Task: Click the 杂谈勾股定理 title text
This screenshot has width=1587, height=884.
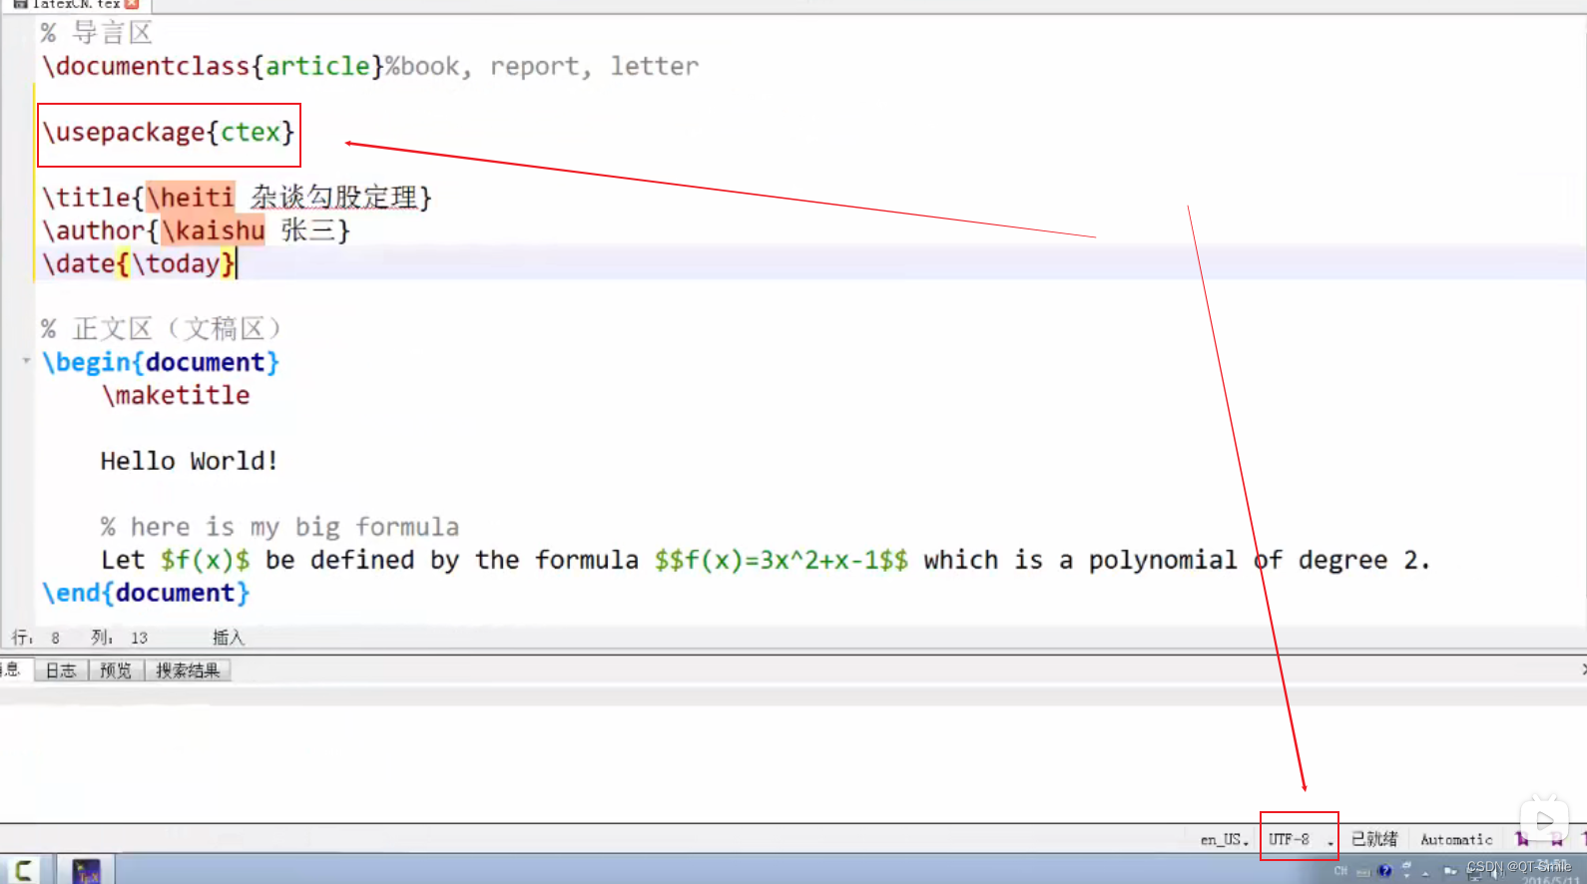Action: [333, 198]
